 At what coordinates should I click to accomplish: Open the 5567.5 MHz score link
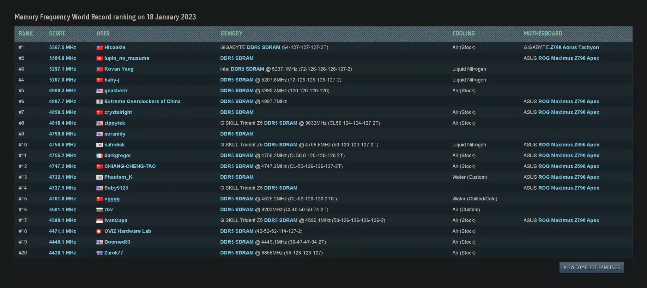63,47
